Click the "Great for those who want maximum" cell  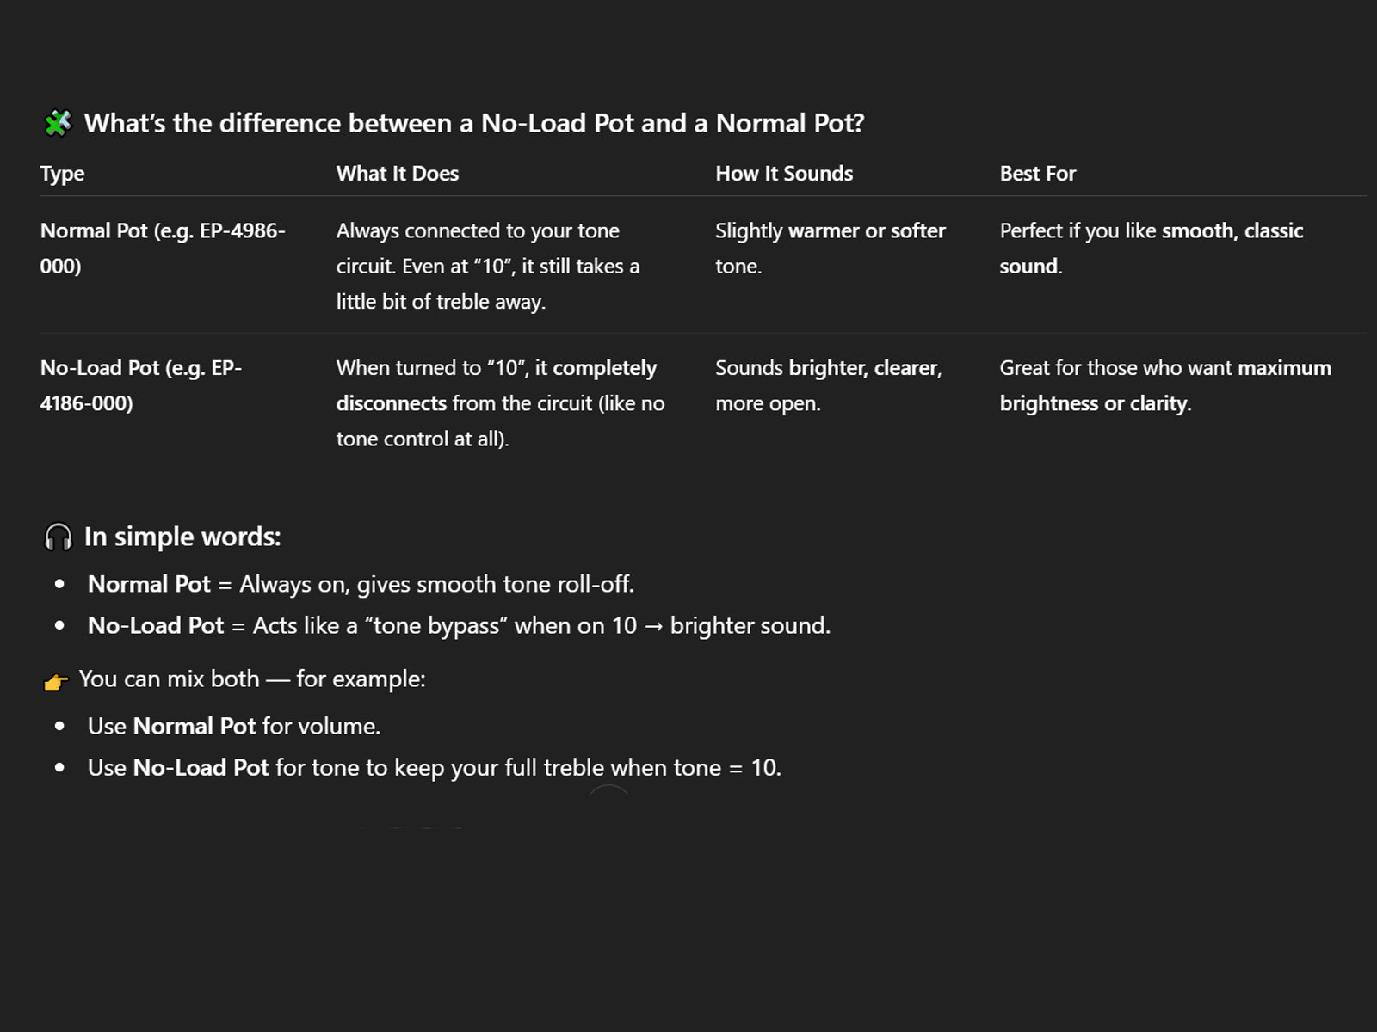click(x=1164, y=385)
